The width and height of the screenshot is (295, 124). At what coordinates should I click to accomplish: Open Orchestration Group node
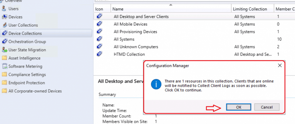point(27,42)
